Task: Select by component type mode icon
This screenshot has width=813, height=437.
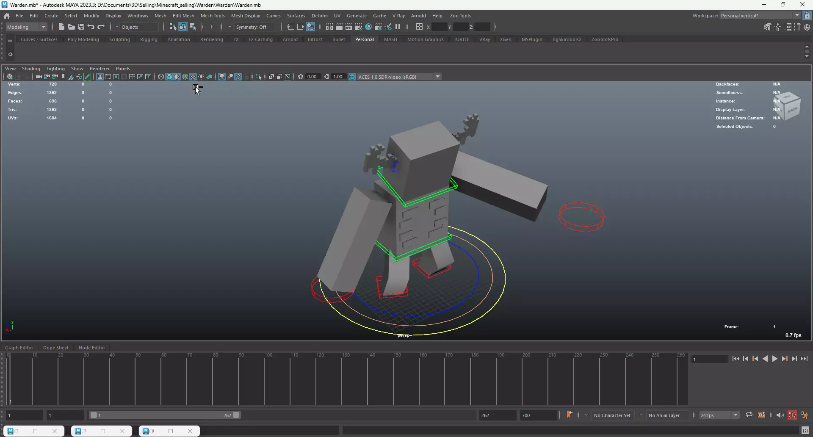Action: tap(193, 27)
